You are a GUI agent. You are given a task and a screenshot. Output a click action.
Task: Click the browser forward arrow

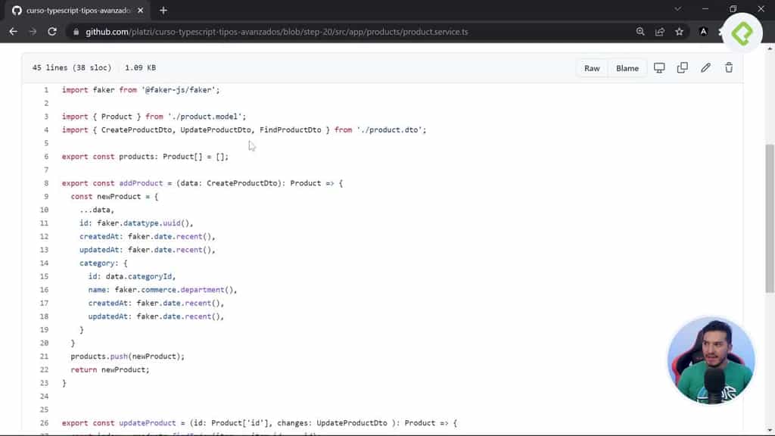click(31, 32)
